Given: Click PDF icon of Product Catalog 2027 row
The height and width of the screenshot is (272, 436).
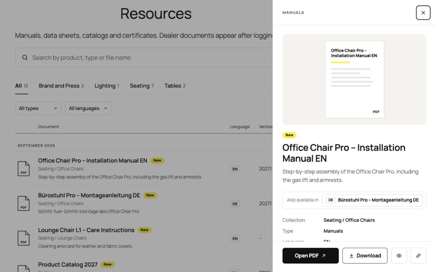Looking at the screenshot, I should [x=23, y=269].
